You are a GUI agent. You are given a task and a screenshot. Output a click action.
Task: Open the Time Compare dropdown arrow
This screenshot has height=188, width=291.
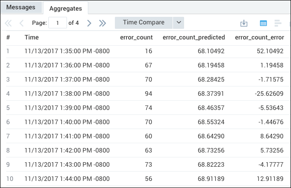click(178, 23)
